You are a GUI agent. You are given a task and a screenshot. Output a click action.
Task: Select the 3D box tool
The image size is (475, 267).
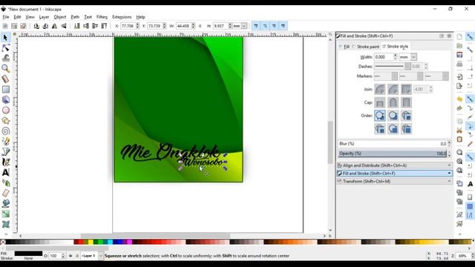pyautogui.click(x=5, y=99)
